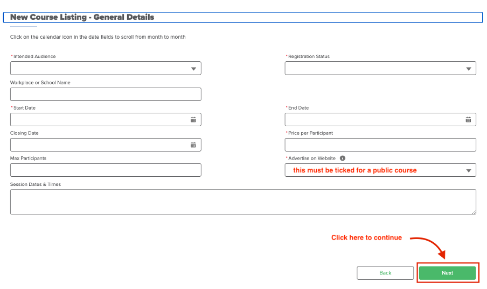Click the New Course Listing heading
This screenshot has height=289, width=487.
[x=82, y=17]
